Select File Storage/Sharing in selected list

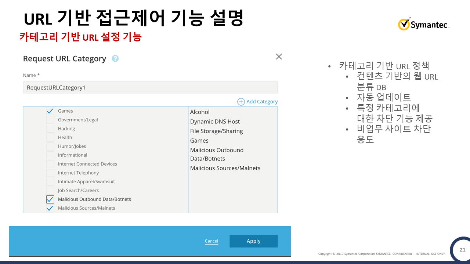click(216, 131)
